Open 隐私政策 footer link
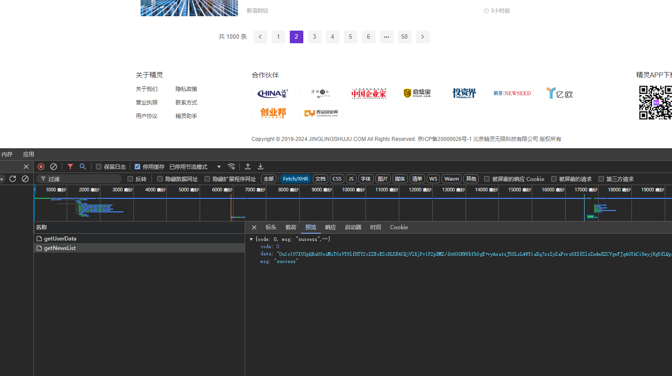Viewport: 672px width, 376px height. (187, 89)
